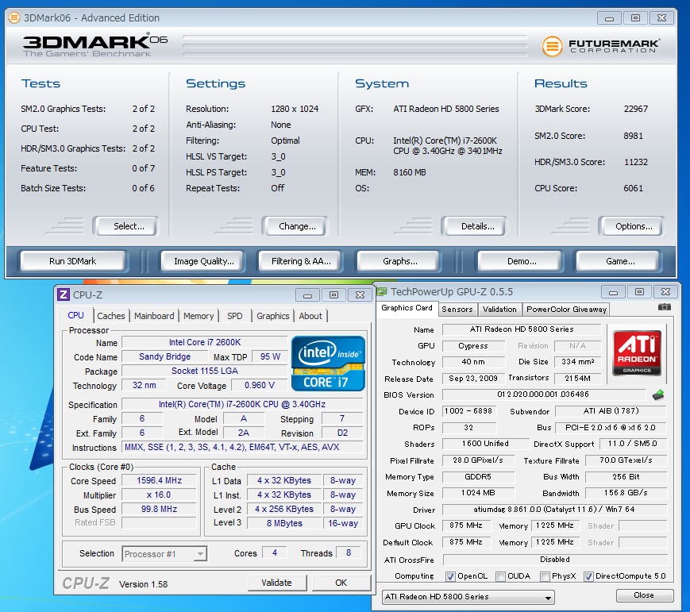The height and width of the screenshot is (612, 690).
Task: Open the Sensors tab in GPU-Z
Action: coord(457,309)
